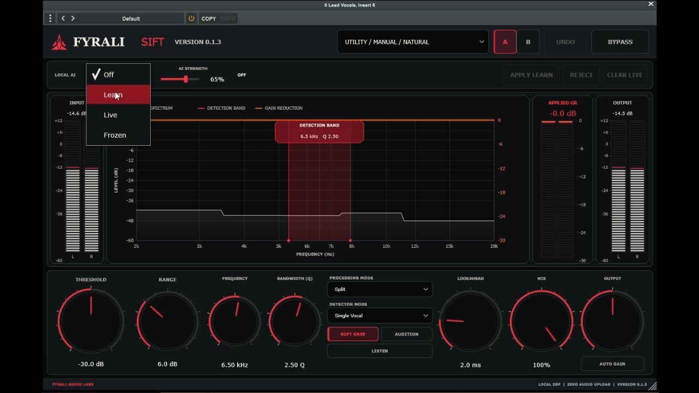Click the 6.50 kHz frequency value
This screenshot has width=699, height=393.
click(x=235, y=365)
